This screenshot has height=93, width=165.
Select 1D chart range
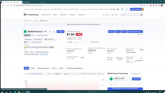80,74
